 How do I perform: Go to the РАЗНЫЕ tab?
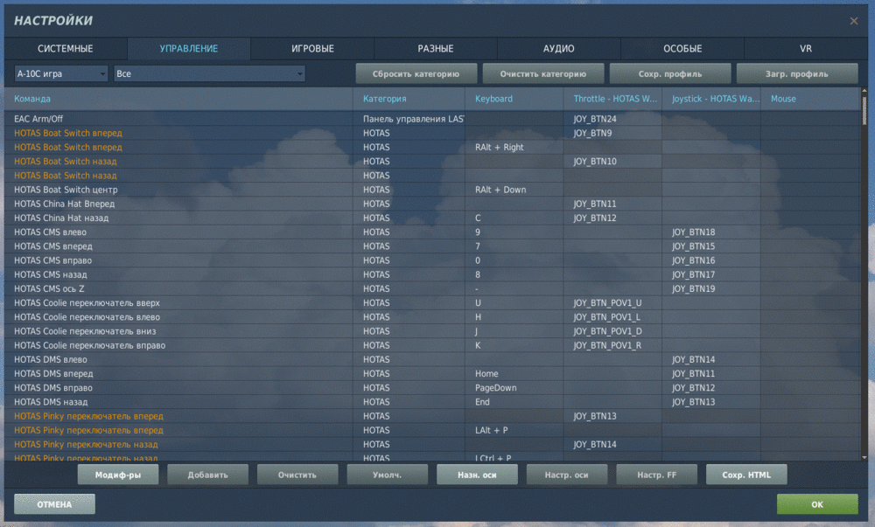coord(435,48)
